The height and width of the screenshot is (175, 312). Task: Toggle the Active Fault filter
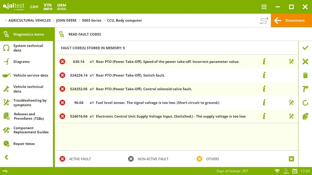(x=62, y=159)
